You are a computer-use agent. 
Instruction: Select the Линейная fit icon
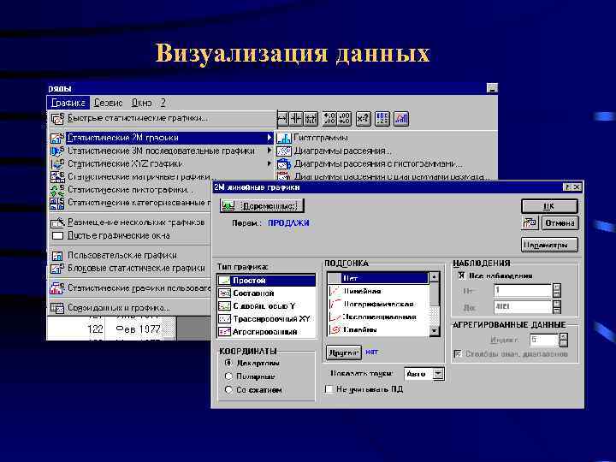335,291
